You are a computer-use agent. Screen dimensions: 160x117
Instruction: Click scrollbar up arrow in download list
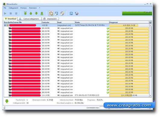[x=150, y=25]
